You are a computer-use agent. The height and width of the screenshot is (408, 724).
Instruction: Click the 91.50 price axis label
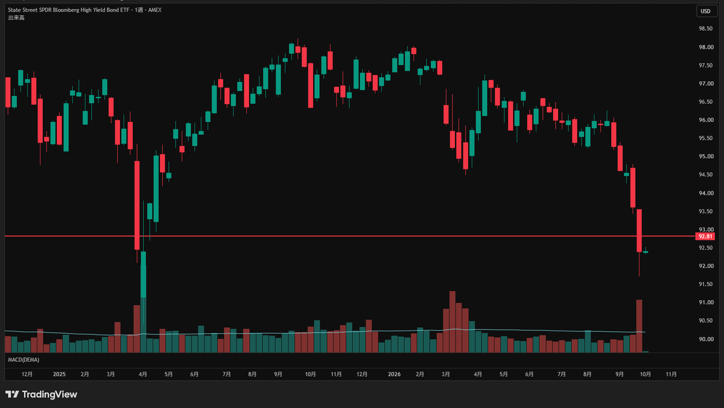(705, 284)
